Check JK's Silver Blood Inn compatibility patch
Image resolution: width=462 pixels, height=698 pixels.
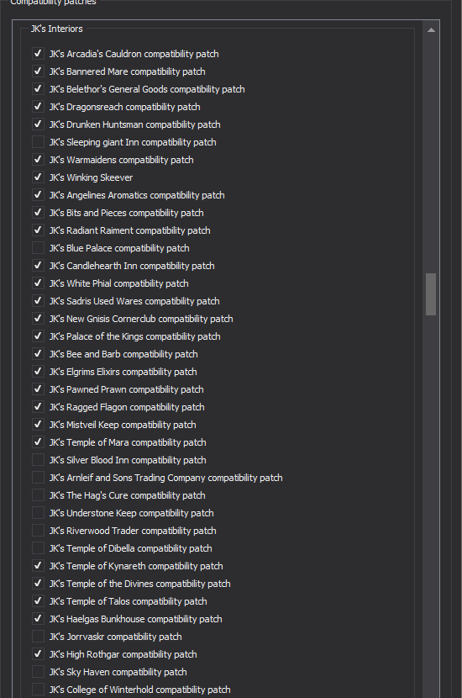click(39, 460)
